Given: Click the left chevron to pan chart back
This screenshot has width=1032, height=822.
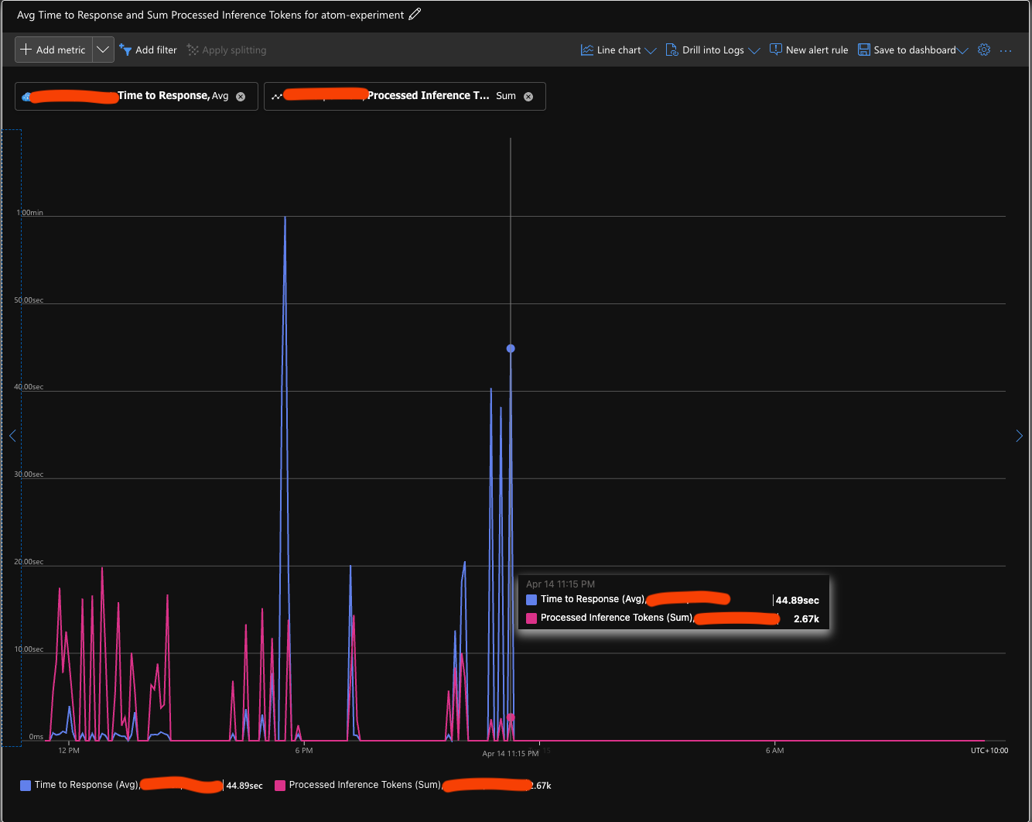Looking at the screenshot, I should [x=12, y=435].
